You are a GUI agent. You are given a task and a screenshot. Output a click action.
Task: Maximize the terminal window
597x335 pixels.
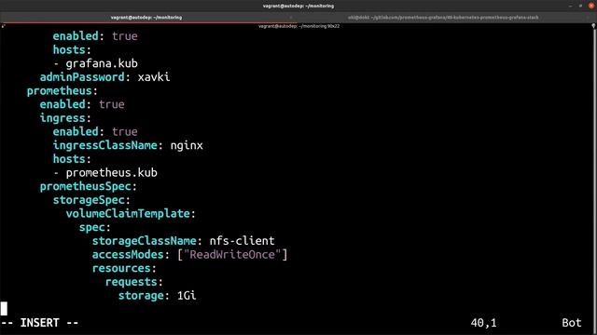580,6
